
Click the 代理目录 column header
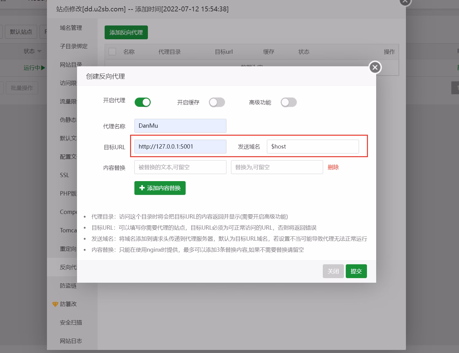pyautogui.click(x=169, y=52)
